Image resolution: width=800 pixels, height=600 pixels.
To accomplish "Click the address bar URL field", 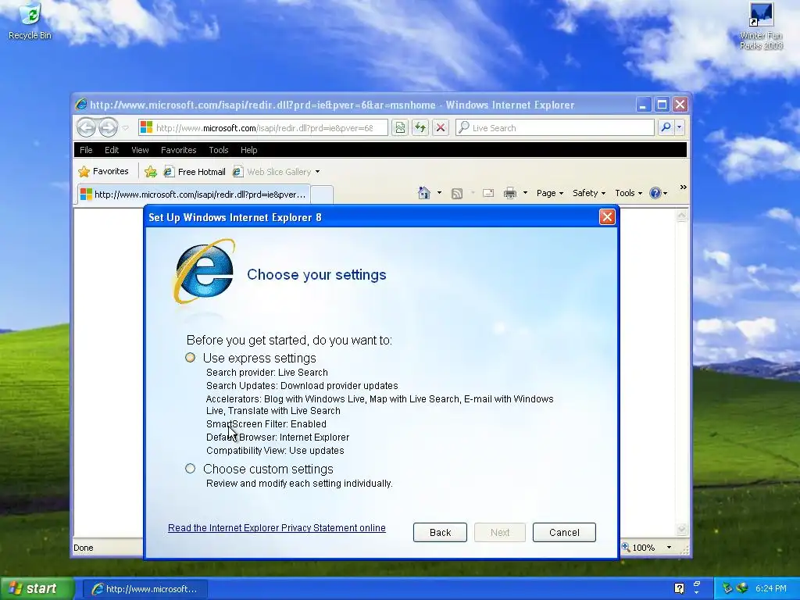I will (x=263, y=127).
